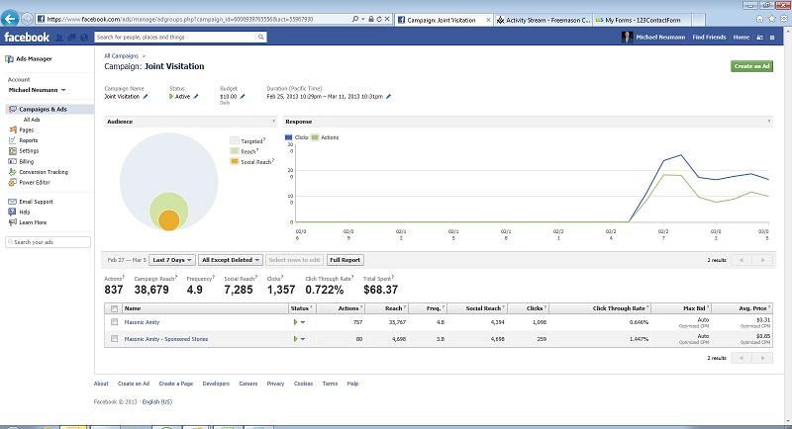Viewport: 792px width, 429px height.
Task: Open Learn More in sidebar
Action: click(33, 222)
